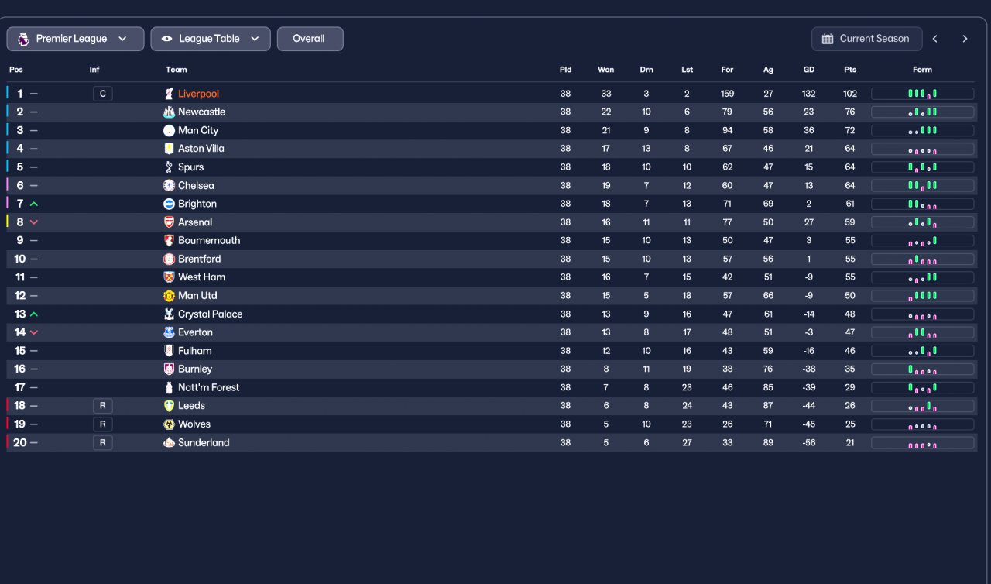Click the Champions 'C' info badge for Liverpool
This screenshot has height=584, width=991.
coord(102,94)
